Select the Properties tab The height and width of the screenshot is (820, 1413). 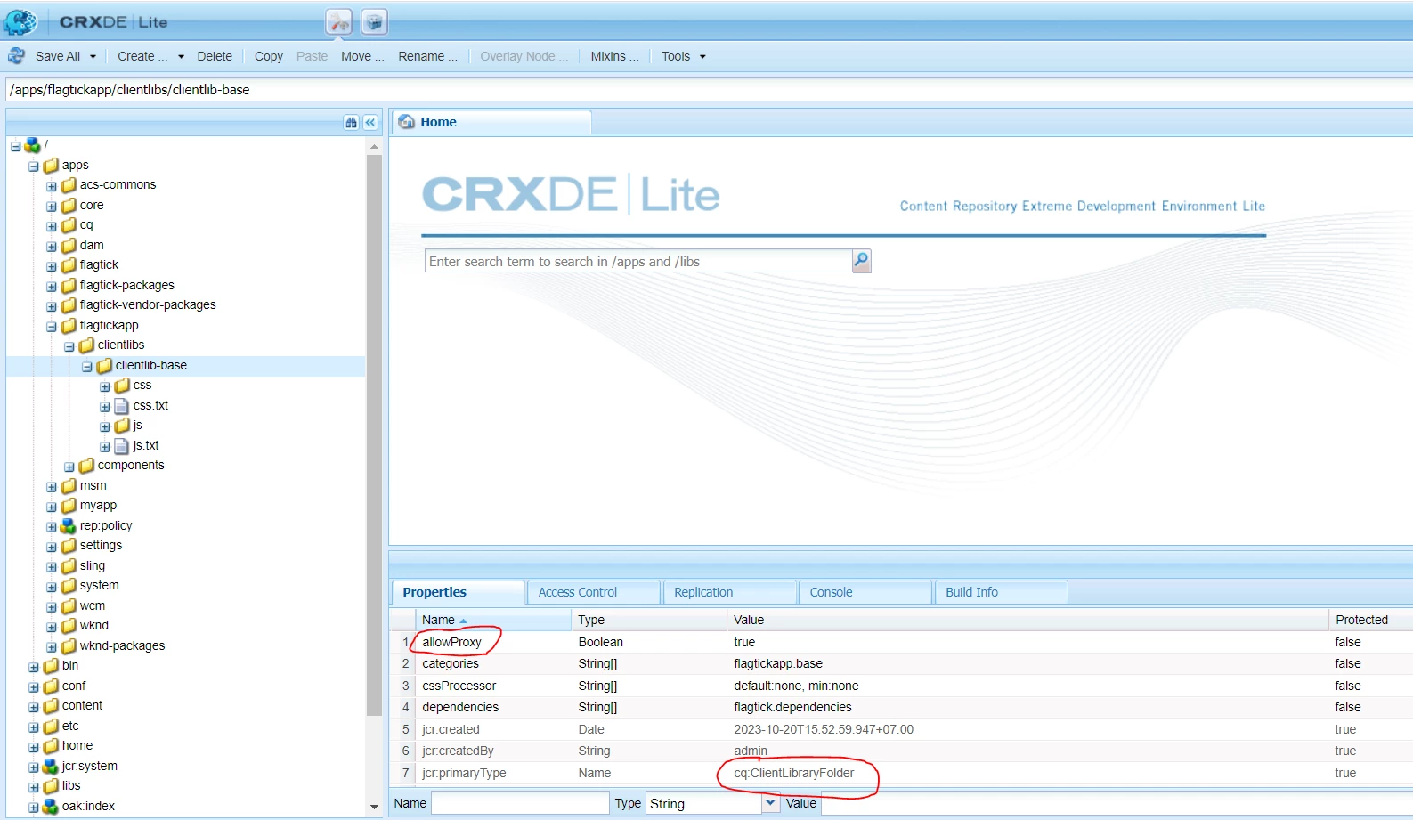(x=458, y=592)
